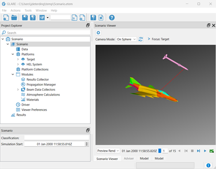The image size is (216, 169).
Task: Step forward one frame in playback
Action: (x=198, y=151)
